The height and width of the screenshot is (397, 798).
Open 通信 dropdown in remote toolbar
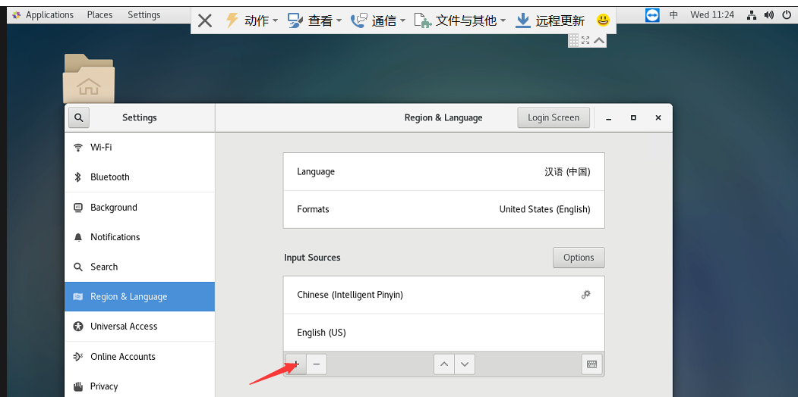coord(377,20)
